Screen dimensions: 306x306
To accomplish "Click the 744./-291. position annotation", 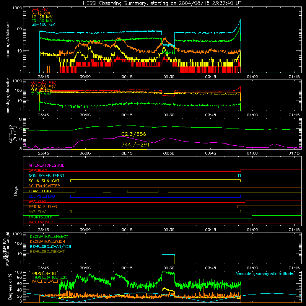I will click(137, 145).
